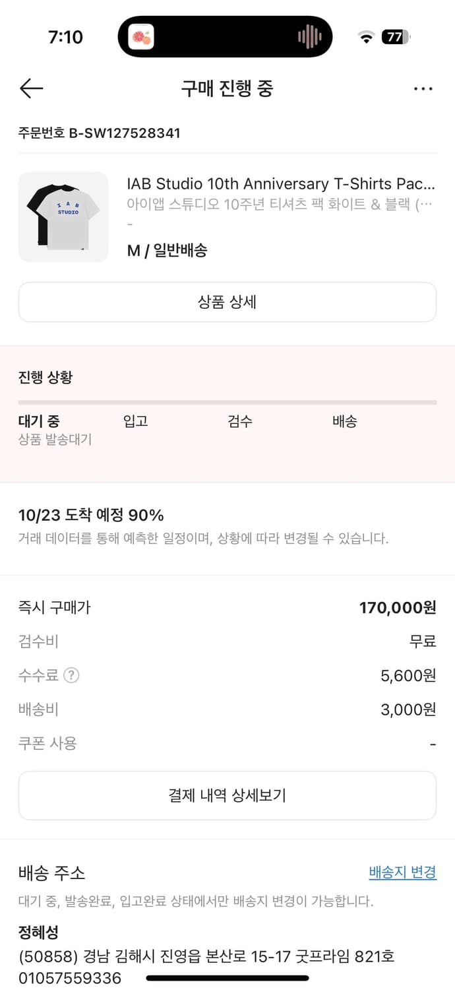Tap the Dynamic Island app icon
This screenshot has width=455, height=990.
click(x=141, y=37)
